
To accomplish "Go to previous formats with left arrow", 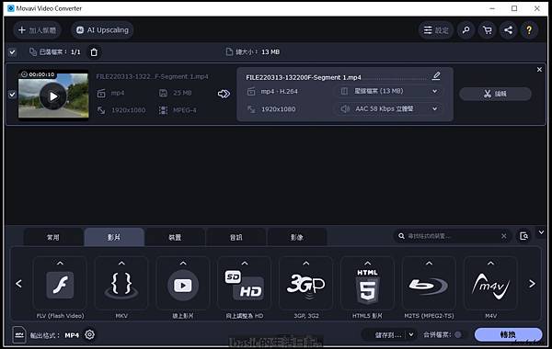I will tap(19, 284).
